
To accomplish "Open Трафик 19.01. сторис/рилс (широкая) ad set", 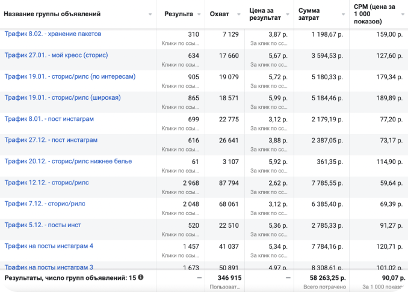I will (63, 97).
